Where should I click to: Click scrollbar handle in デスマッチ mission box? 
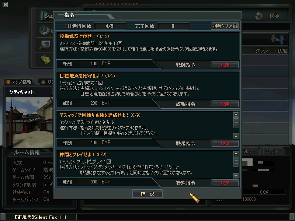coord(236,123)
